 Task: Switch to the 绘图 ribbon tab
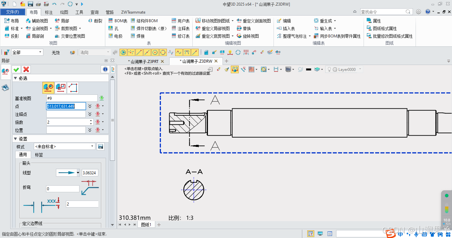click(64, 12)
